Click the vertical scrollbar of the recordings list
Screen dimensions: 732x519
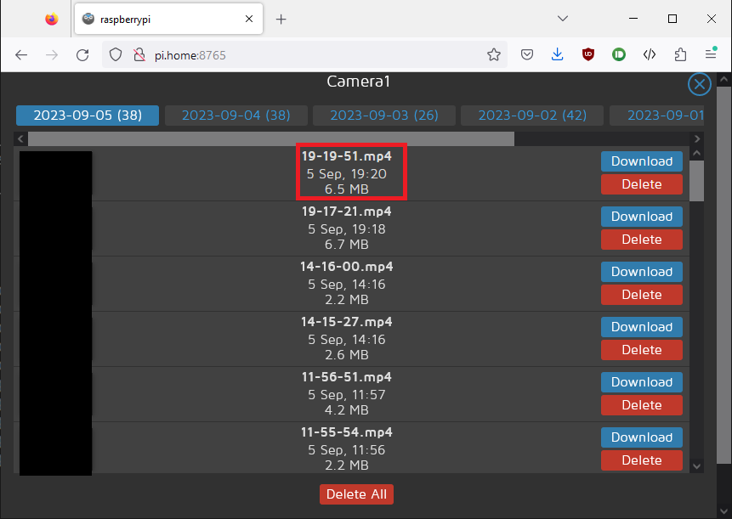[695, 181]
